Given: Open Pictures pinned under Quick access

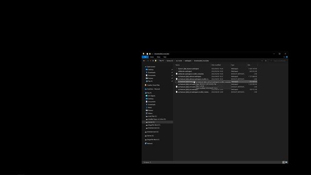Looking at the screenshot, I should (151, 78).
